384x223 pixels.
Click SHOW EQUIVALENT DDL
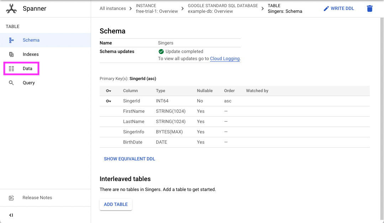coord(129,159)
